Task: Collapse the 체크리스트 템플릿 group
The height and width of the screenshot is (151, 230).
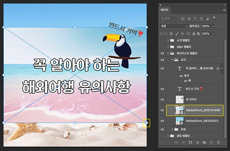Action: tap(168, 53)
